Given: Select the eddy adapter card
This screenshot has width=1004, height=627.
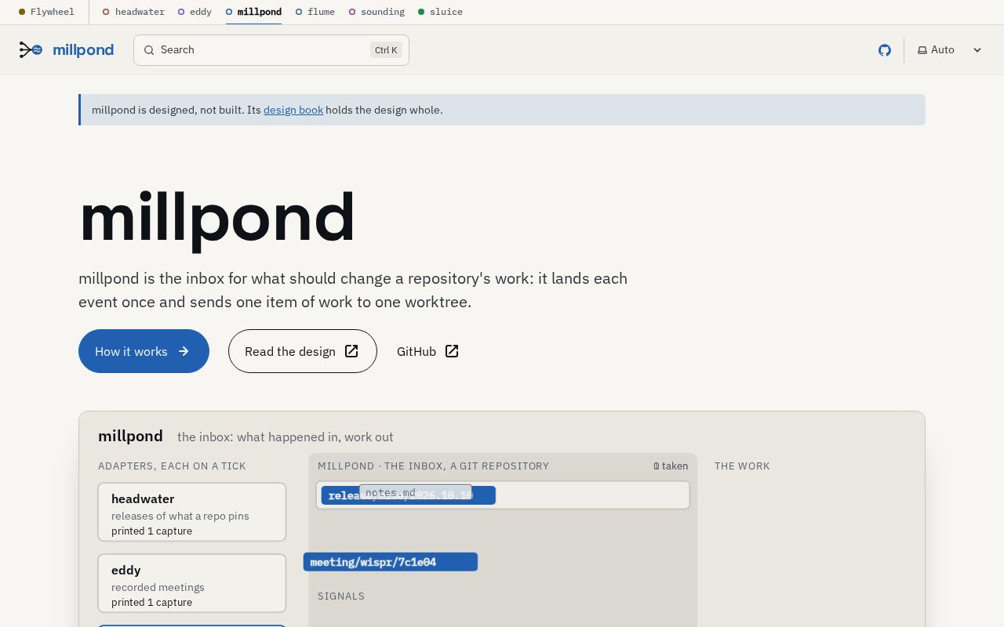Looking at the screenshot, I should pos(192,583).
